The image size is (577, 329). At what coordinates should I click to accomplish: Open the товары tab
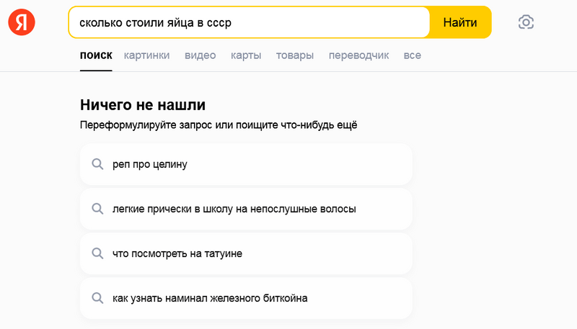point(294,55)
